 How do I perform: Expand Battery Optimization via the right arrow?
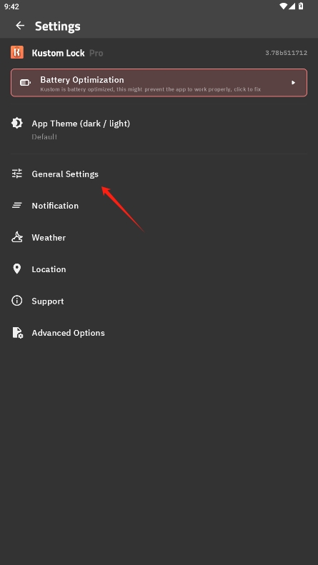click(x=293, y=83)
